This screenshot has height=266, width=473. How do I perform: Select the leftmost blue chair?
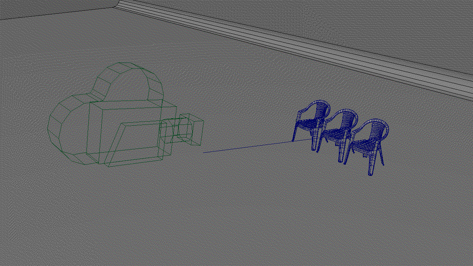(312, 122)
